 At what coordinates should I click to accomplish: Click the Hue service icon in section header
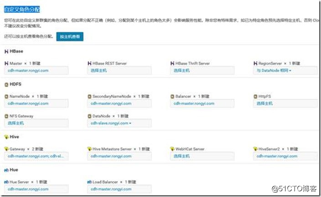(6, 170)
